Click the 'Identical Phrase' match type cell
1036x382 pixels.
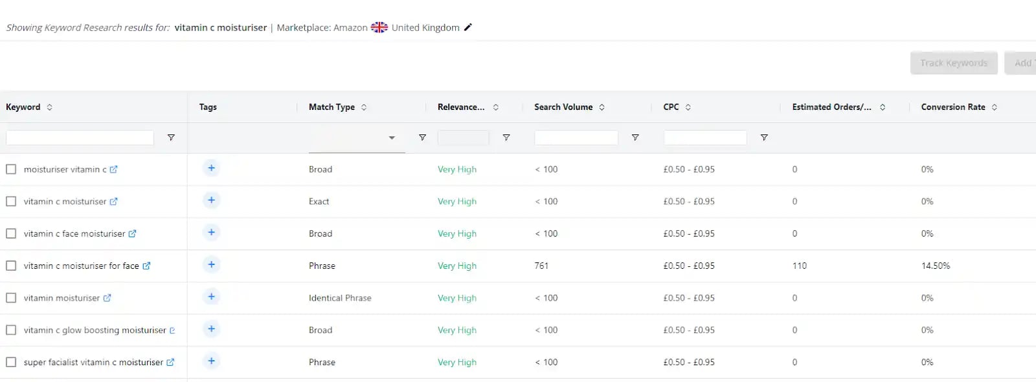(340, 298)
